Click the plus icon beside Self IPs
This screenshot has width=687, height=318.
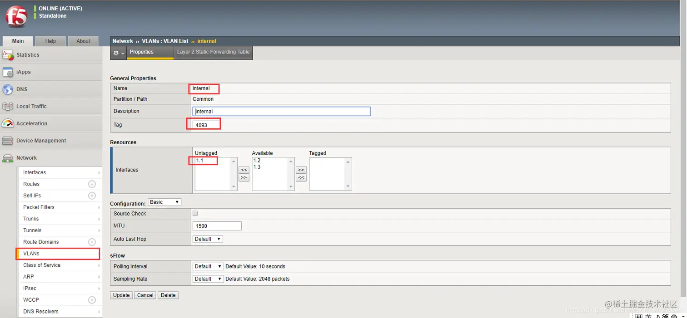coord(92,196)
